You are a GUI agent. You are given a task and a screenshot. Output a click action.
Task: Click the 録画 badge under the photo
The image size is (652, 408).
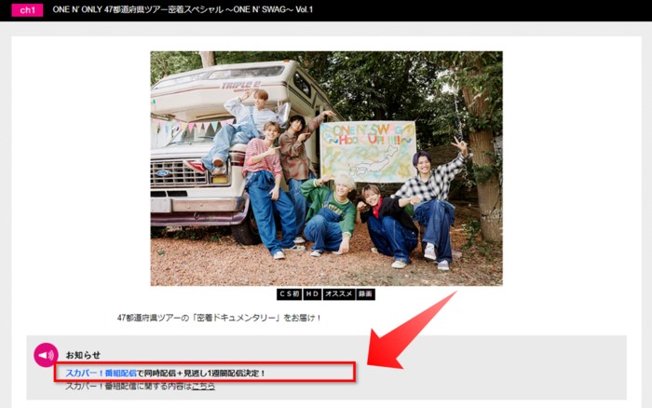pyautogui.click(x=365, y=294)
